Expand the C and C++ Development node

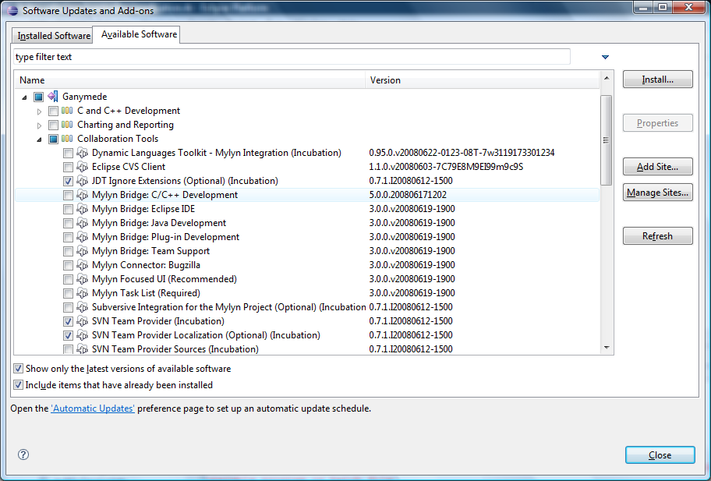coord(40,111)
